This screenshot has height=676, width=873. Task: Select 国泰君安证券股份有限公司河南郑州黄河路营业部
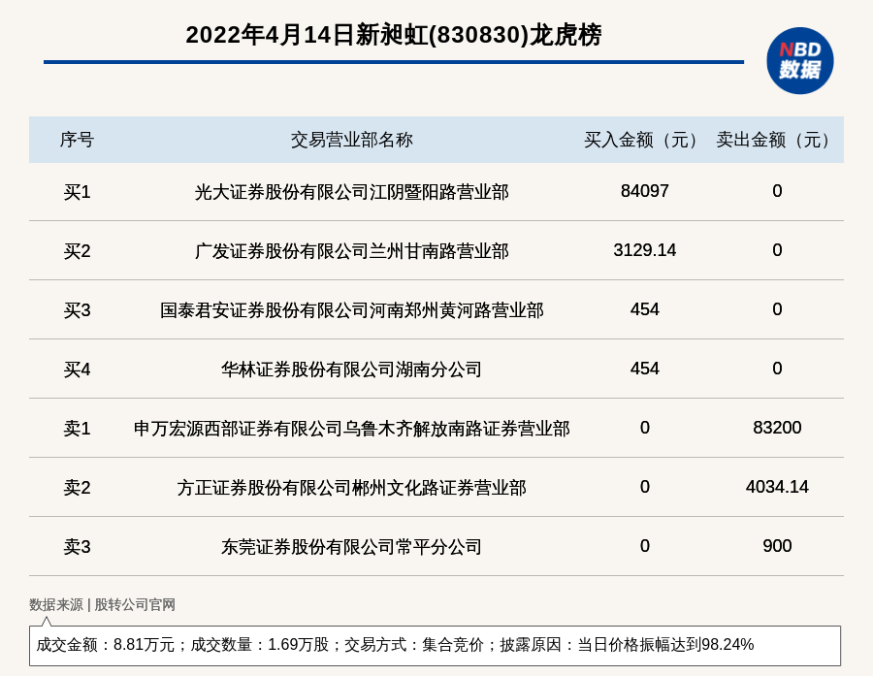coord(352,310)
